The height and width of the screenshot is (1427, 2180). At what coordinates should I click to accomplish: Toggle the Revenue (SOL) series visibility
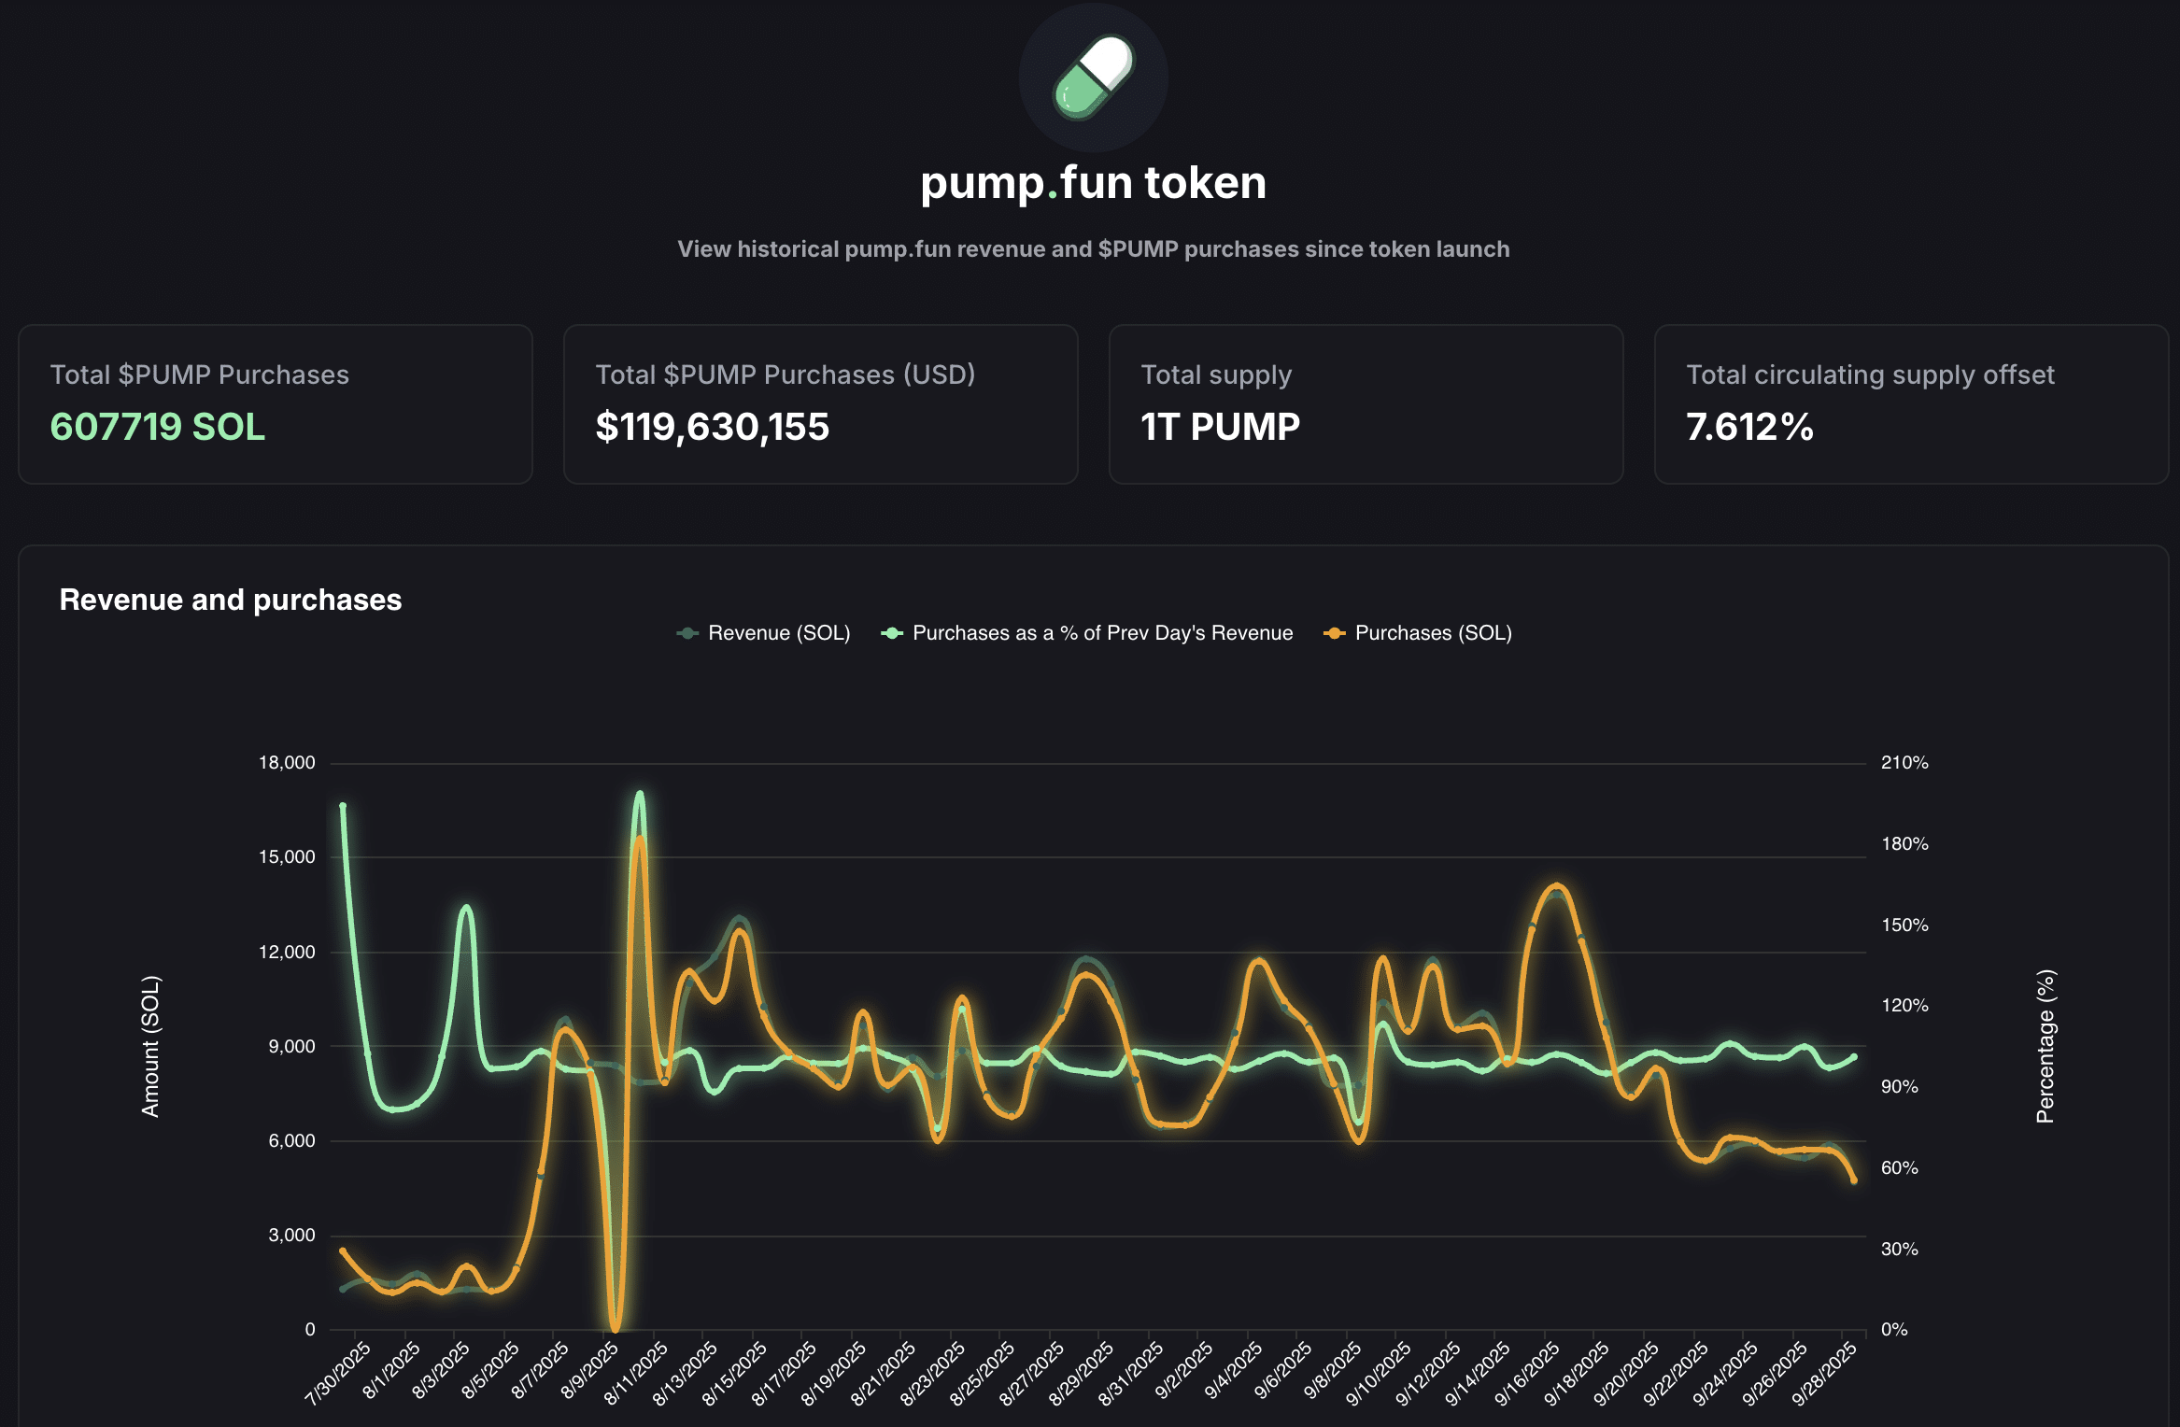coord(778,633)
